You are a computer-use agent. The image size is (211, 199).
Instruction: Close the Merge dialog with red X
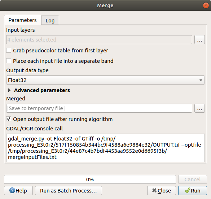coord(206,5)
